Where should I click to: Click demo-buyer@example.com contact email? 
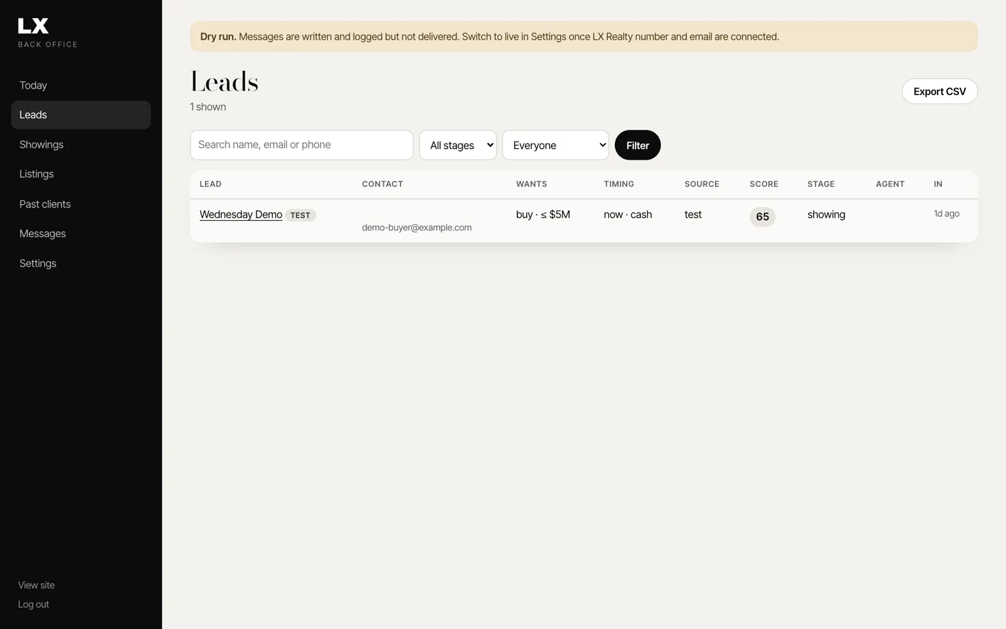(x=417, y=228)
